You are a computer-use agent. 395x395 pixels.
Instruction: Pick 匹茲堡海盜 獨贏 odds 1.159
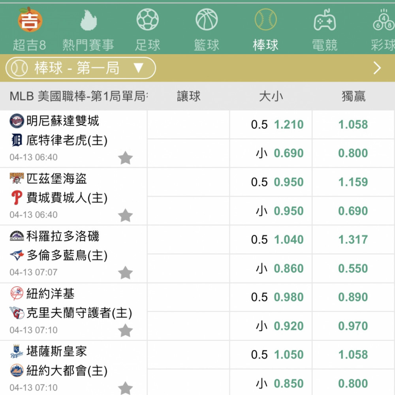tap(354, 182)
